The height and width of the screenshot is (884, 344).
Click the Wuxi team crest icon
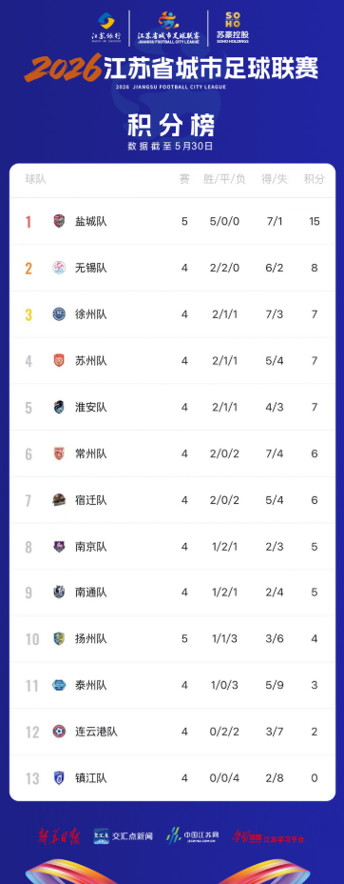(59, 268)
